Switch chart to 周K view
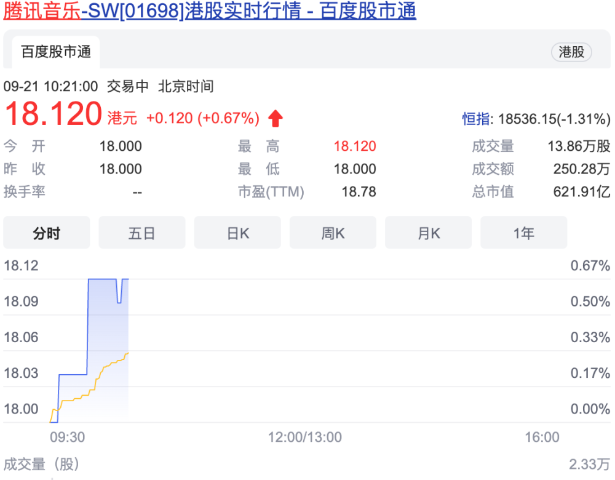Image resolution: width=615 pixels, height=480 pixels. [x=333, y=233]
